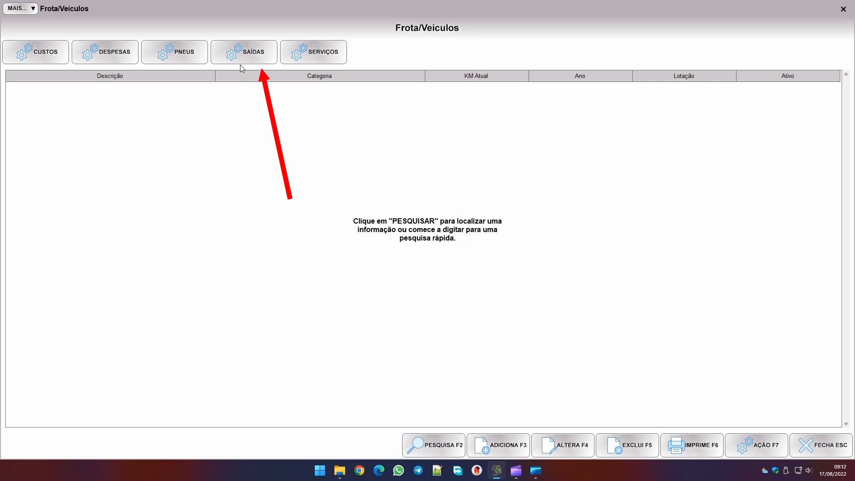
Task: Click the ALTERA F4 edit button
Action: [563, 445]
